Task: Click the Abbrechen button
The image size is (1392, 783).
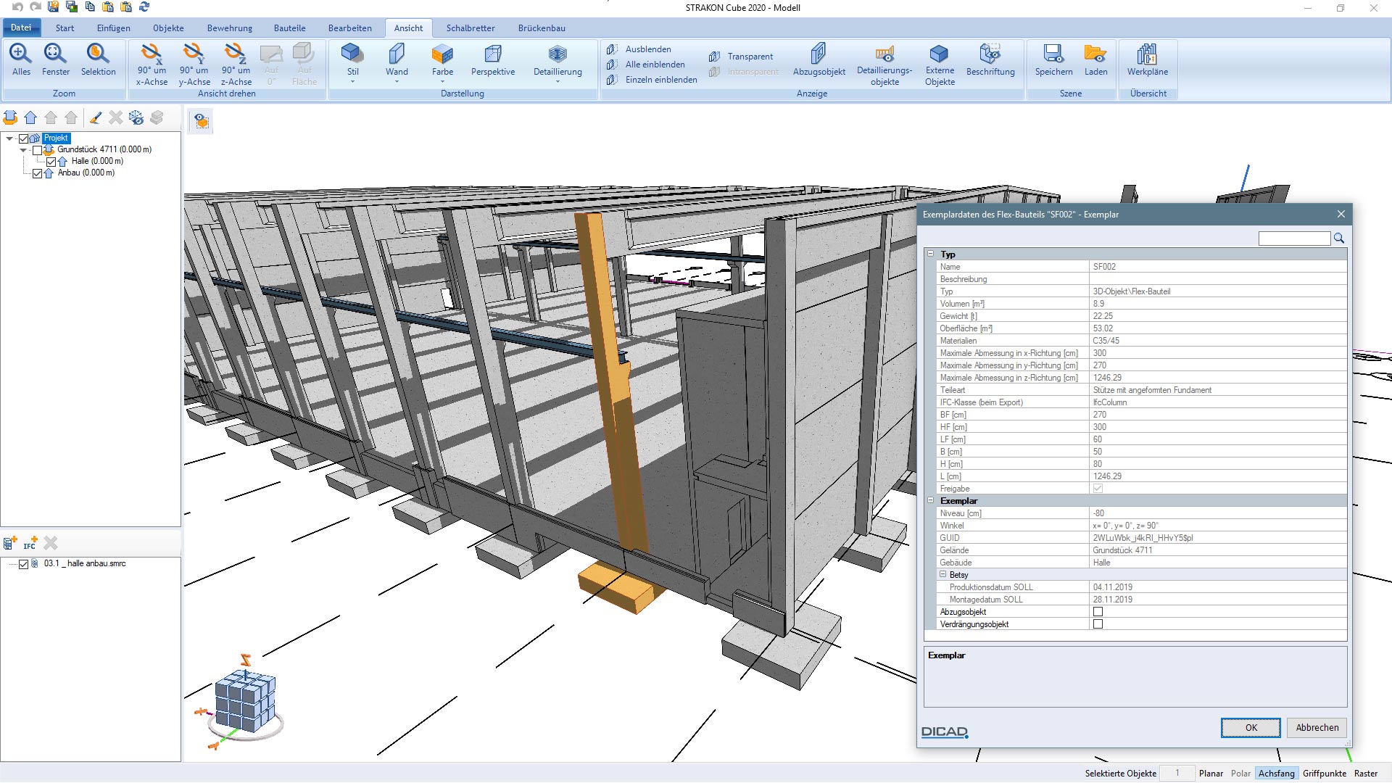Action: pyautogui.click(x=1314, y=728)
